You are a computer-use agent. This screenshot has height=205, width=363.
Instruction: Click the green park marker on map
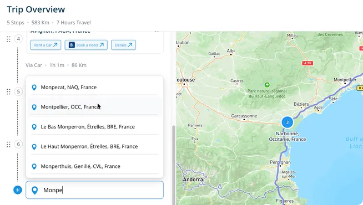tap(267, 85)
